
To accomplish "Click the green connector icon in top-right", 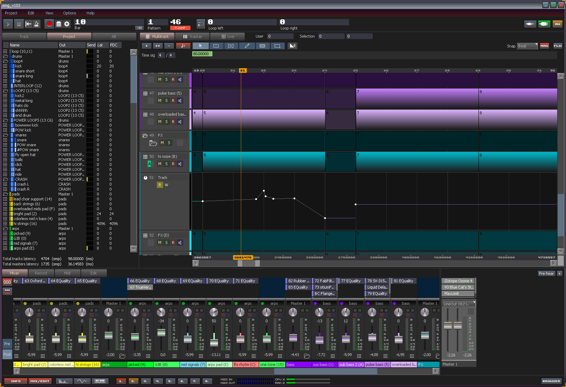I will (544, 24).
